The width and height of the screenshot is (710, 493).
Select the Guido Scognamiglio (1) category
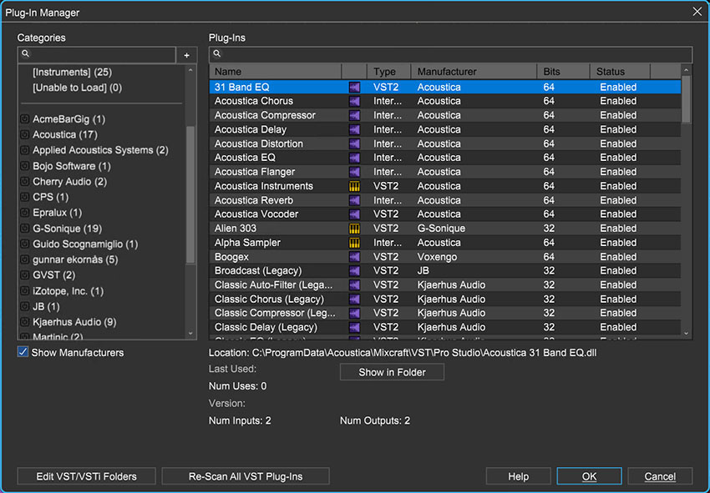pyautogui.click(x=85, y=244)
